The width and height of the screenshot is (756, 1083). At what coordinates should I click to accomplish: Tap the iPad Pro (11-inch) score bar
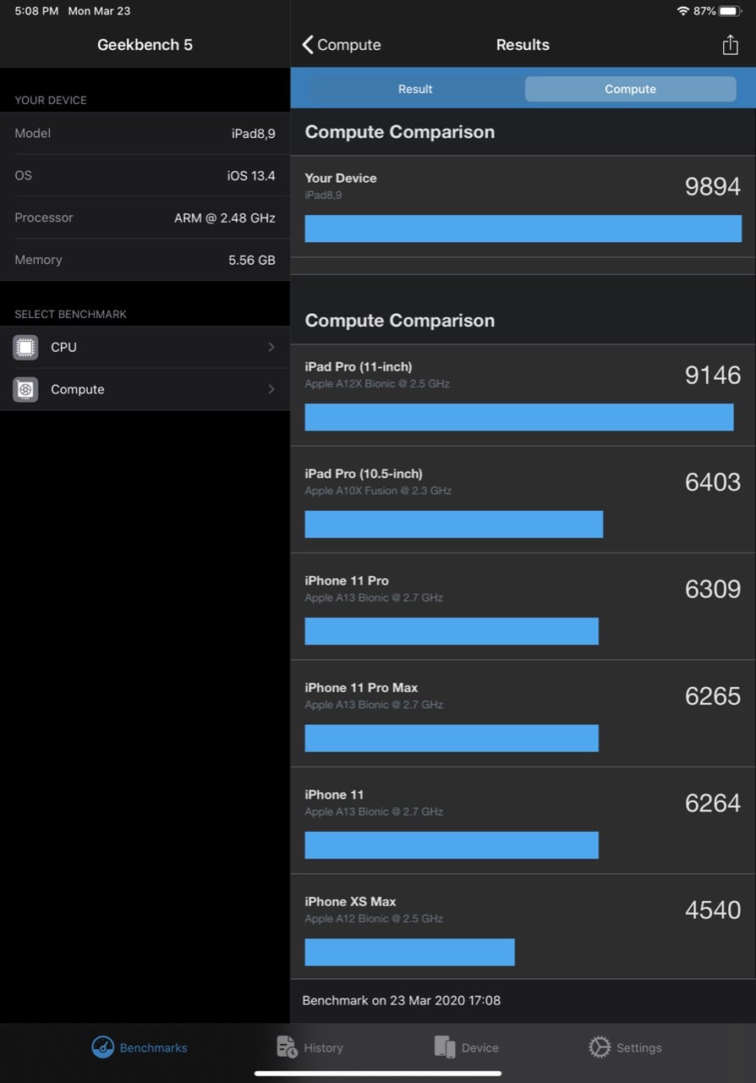[x=518, y=417]
